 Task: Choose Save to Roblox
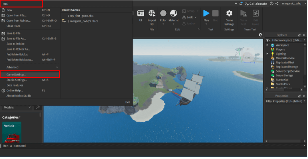pos(30,44)
